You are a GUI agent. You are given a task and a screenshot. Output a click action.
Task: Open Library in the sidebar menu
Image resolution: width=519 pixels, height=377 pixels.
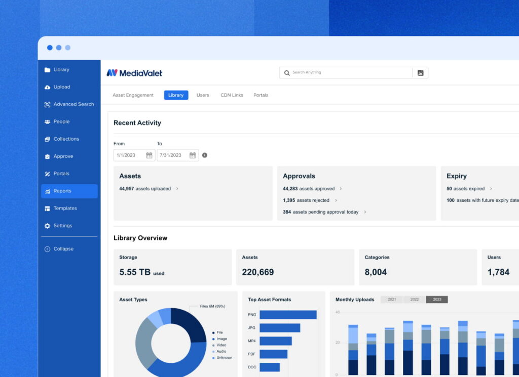click(61, 70)
